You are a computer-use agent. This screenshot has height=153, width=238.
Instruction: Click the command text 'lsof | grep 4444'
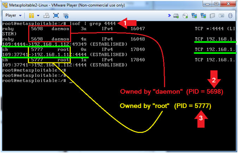coord(93,24)
